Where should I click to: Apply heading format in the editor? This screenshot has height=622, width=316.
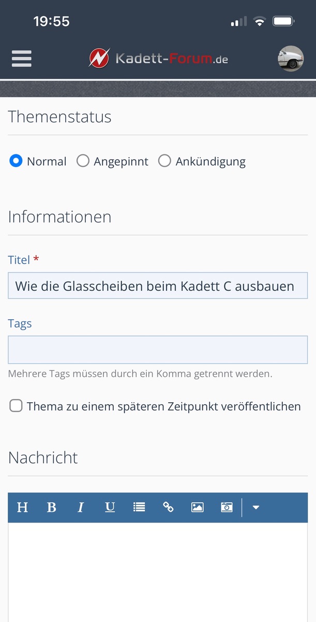pos(22,507)
